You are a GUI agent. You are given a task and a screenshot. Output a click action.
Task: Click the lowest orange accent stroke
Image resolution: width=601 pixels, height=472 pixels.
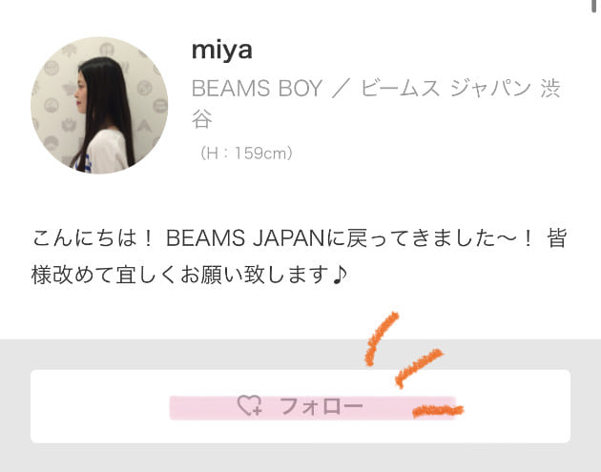click(x=438, y=411)
